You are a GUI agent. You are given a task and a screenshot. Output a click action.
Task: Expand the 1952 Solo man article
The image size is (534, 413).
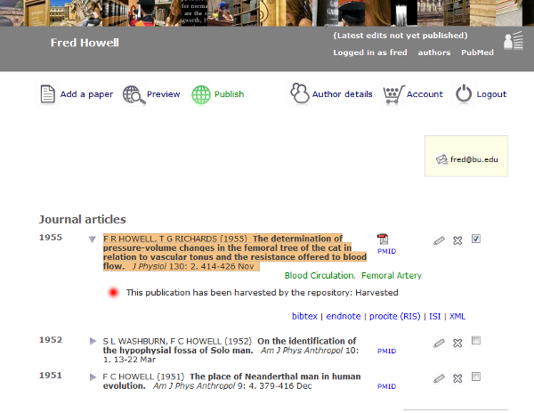pyautogui.click(x=93, y=341)
